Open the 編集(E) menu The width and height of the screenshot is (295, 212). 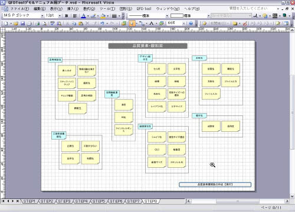tap(40, 9)
